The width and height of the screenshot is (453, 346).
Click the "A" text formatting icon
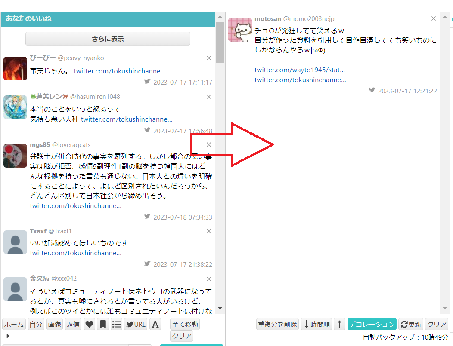[x=155, y=324]
